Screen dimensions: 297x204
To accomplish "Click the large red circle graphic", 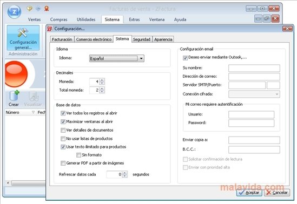I will 16,74.
